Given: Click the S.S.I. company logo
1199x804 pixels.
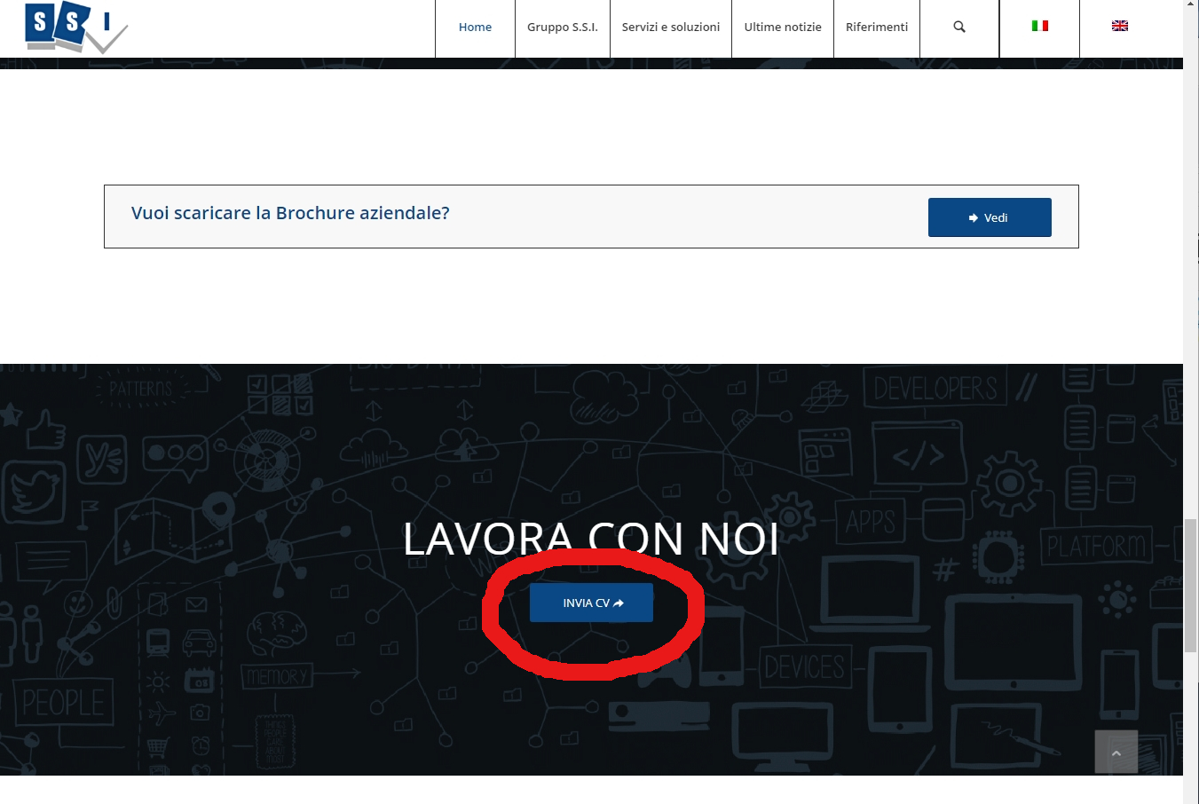Looking at the screenshot, I should pyautogui.click(x=75, y=27).
